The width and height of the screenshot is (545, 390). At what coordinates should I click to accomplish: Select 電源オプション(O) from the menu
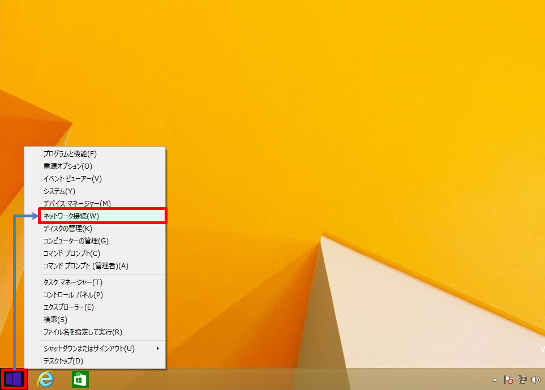[x=95, y=166]
